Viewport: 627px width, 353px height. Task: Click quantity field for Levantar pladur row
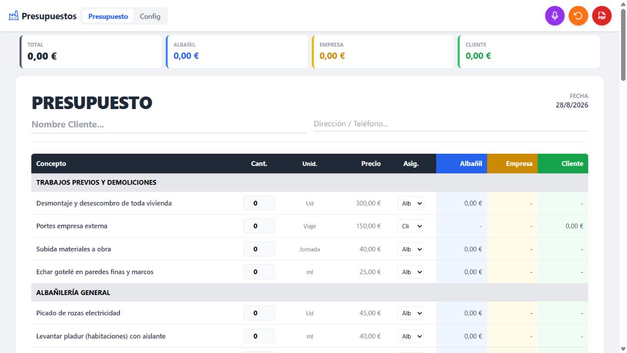pyautogui.click(x=259, y=336)
